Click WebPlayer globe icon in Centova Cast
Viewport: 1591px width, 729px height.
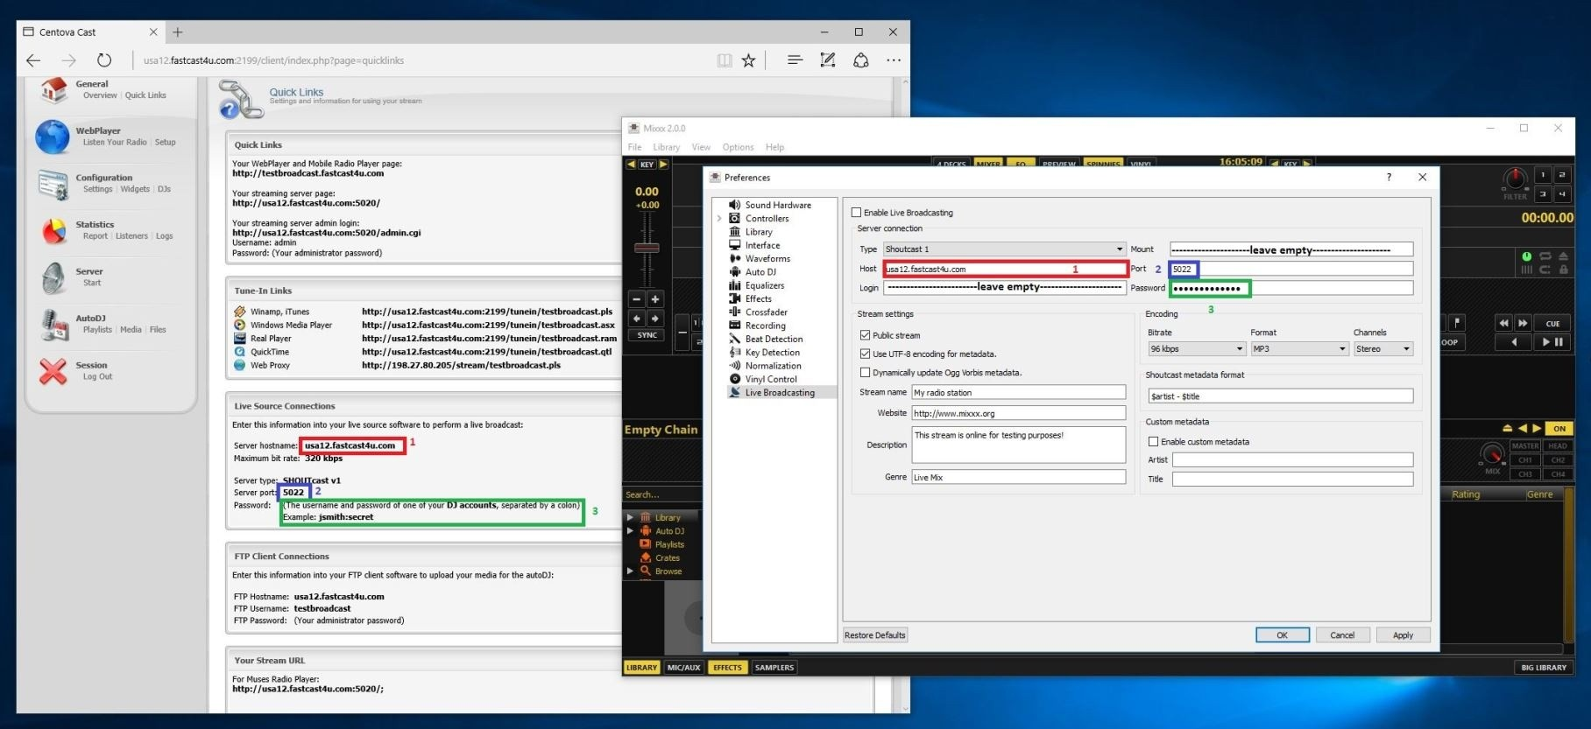click(53, 137)
